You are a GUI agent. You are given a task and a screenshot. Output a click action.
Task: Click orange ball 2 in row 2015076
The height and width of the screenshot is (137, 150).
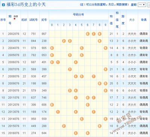pyautogui.click(x=64, y=126)
